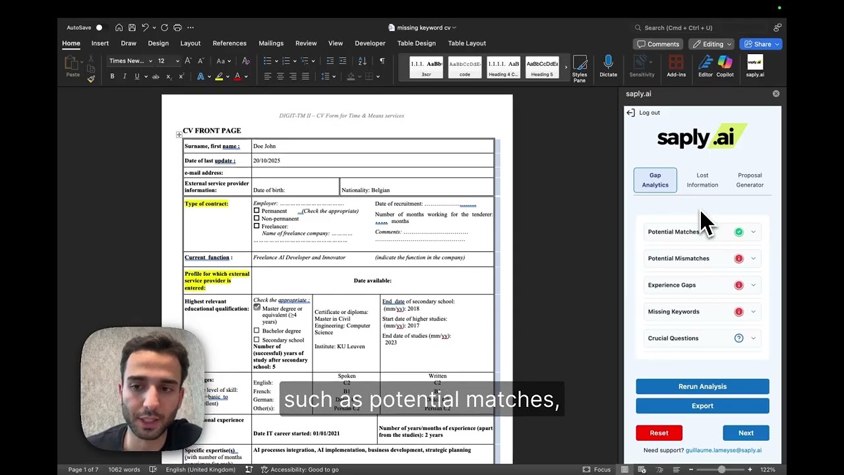Open Home icon in title bar

point(119,28)
